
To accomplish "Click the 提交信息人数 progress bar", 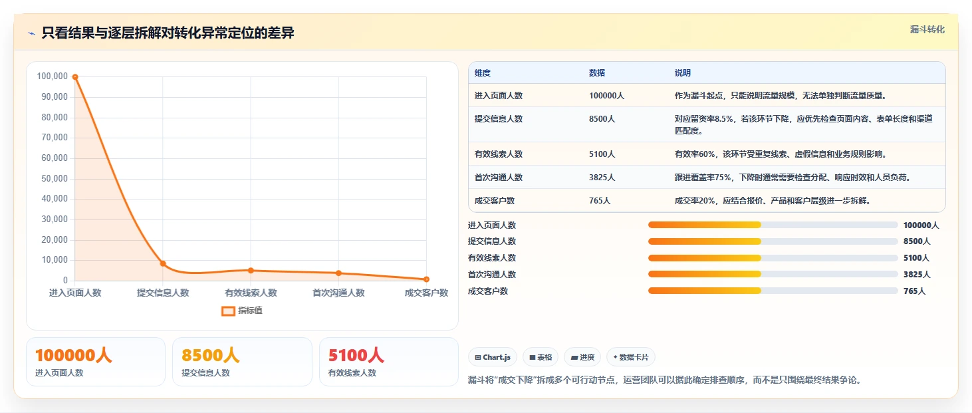I will [773, 241].
